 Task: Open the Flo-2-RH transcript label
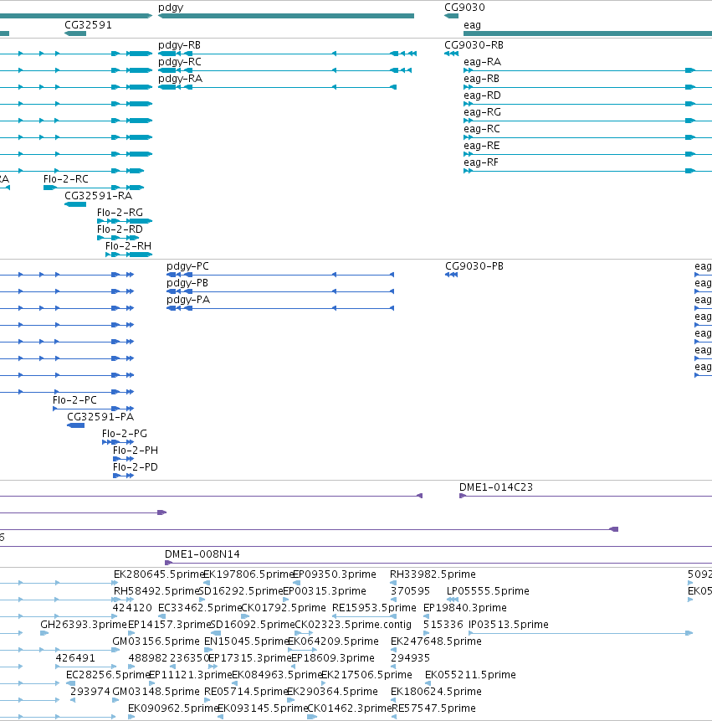pos(128,246)
